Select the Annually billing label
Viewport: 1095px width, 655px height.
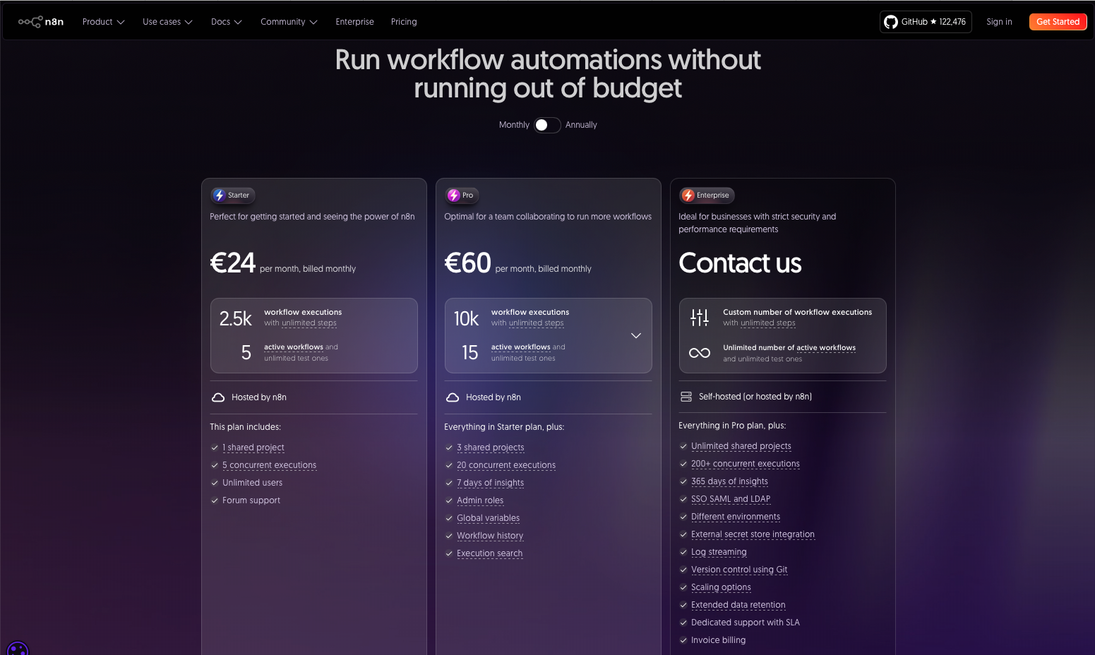(581, 125)
